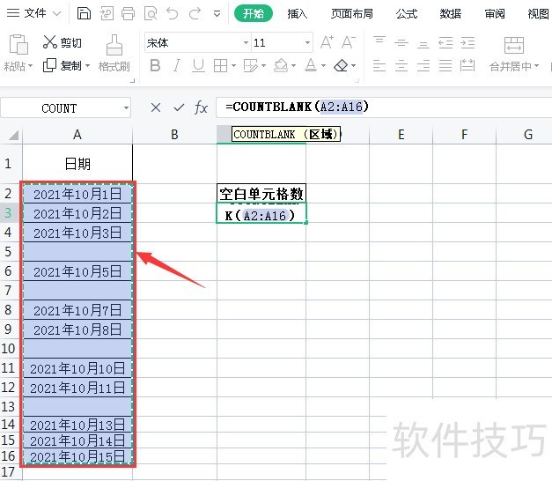Switch to the 插入 tab
The image size is (552, 481).
click(x=297, y=14)
